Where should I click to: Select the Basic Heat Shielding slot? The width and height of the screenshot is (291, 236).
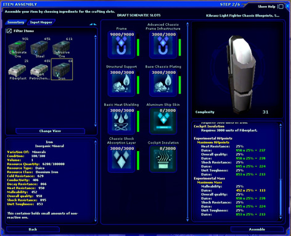tap(121, 121)
